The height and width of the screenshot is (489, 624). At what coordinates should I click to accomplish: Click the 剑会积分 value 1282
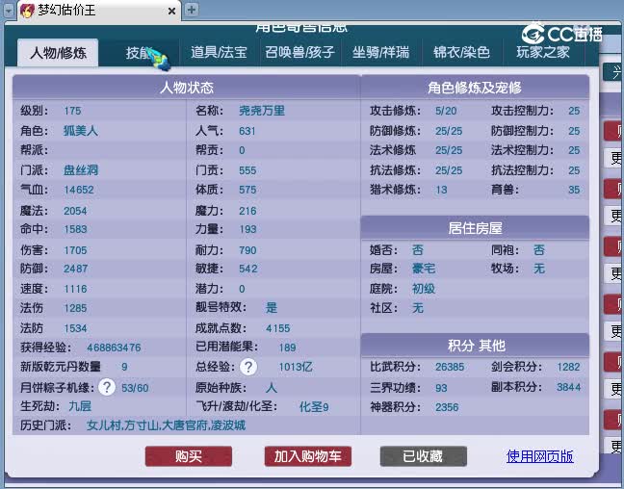[568, 367]
